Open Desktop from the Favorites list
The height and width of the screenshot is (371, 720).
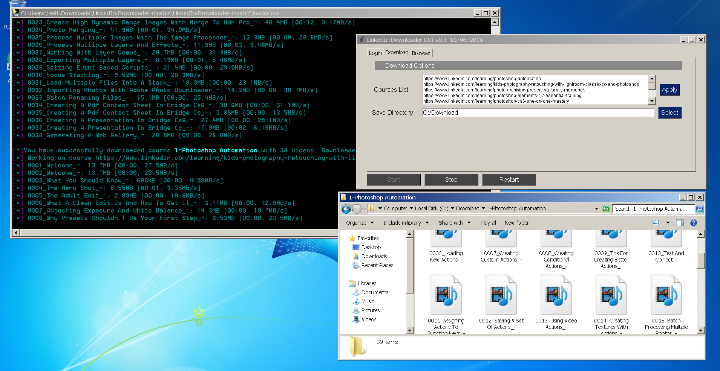pos(371,247)
